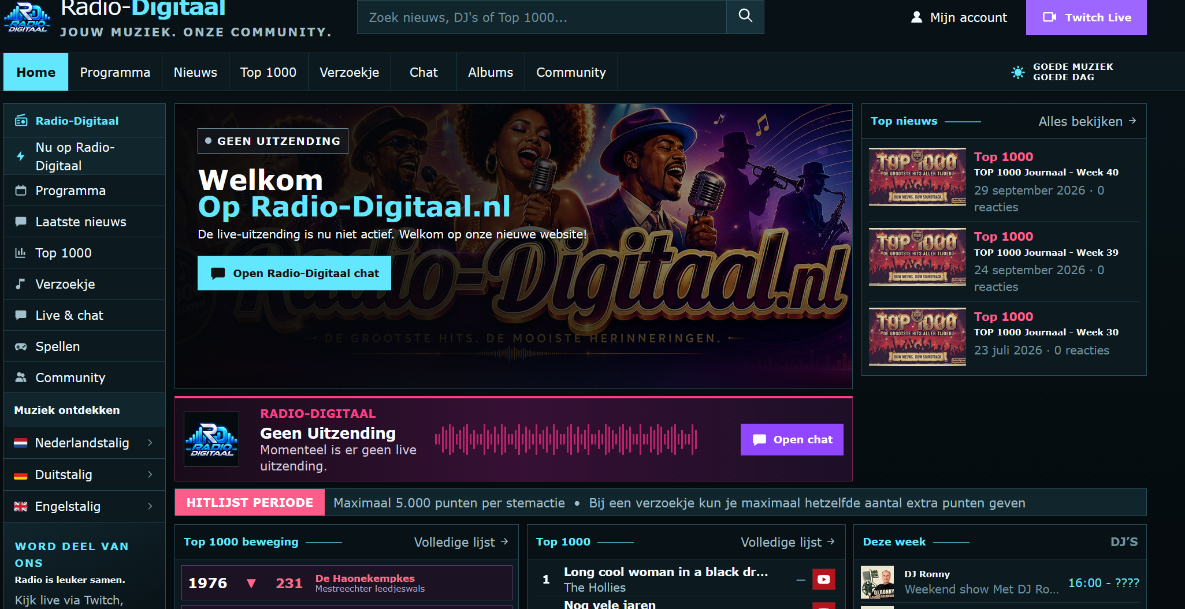1185x609 pixels.
Task: Open Home tab in navigation
Action: [x=36, y=72]
